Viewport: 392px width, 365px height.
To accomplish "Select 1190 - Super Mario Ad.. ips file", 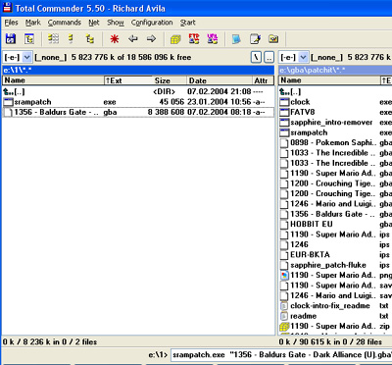I will click(335, 235).
